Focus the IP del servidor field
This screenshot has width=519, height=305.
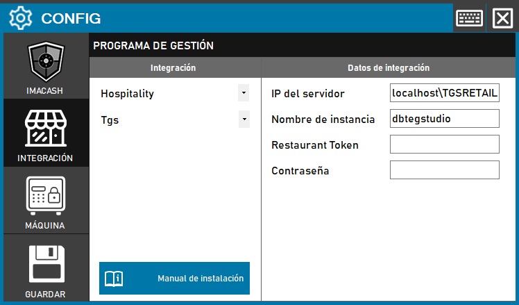pos(444,93)
